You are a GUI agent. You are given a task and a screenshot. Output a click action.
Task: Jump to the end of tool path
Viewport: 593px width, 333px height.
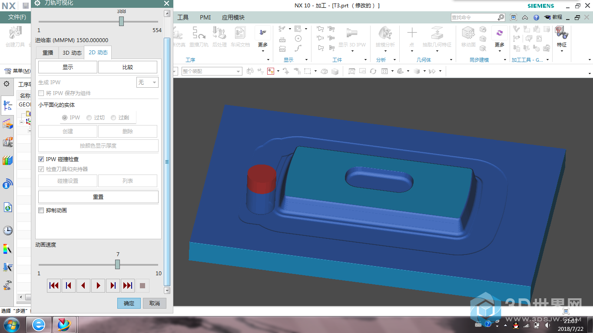(x=128, y=286)
